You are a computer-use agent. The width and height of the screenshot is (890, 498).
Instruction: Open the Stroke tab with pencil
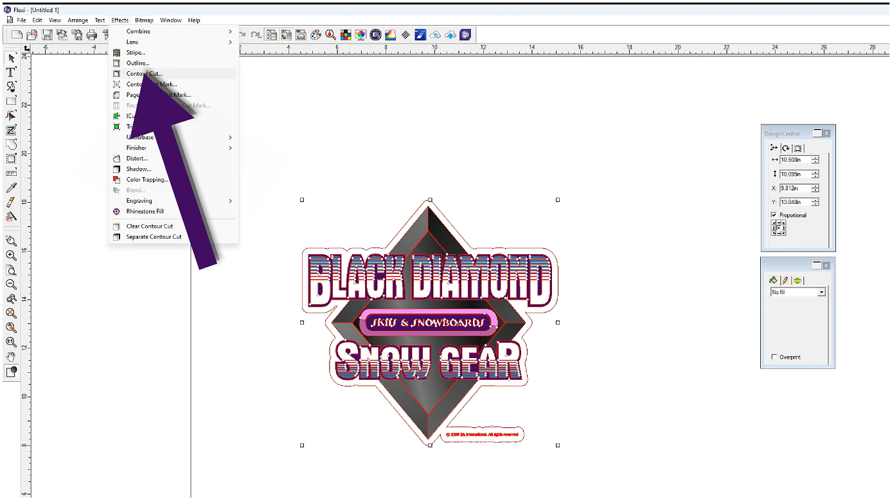coord(785,280)
